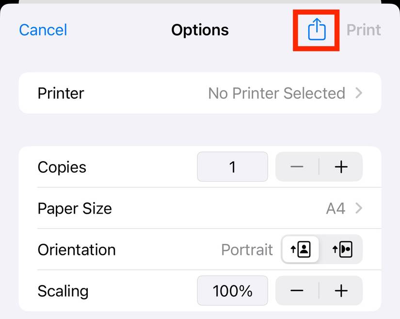Tap the plus icon to increase copies
The height and width of the screenshot is (319, 400).
(341, 167)
